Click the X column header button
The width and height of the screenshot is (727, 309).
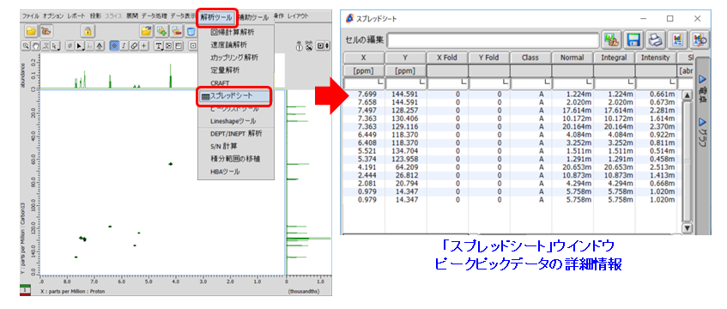tap(364, 58)
